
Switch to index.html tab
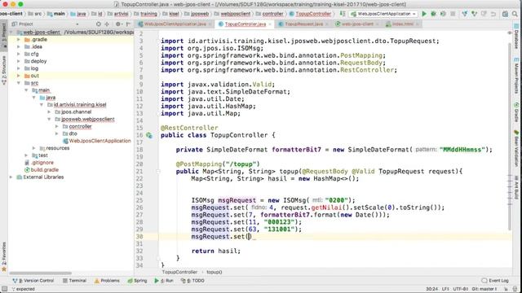(402, 24)
